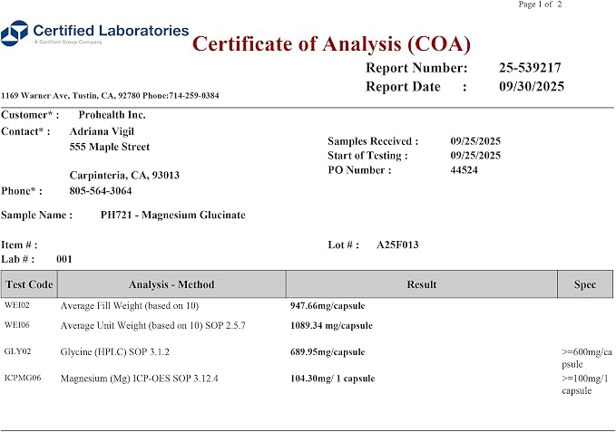Viewport: 616px width, 432px height.
Task: Click the Page 1 of 2 indicator
Action: coord(540,5)
